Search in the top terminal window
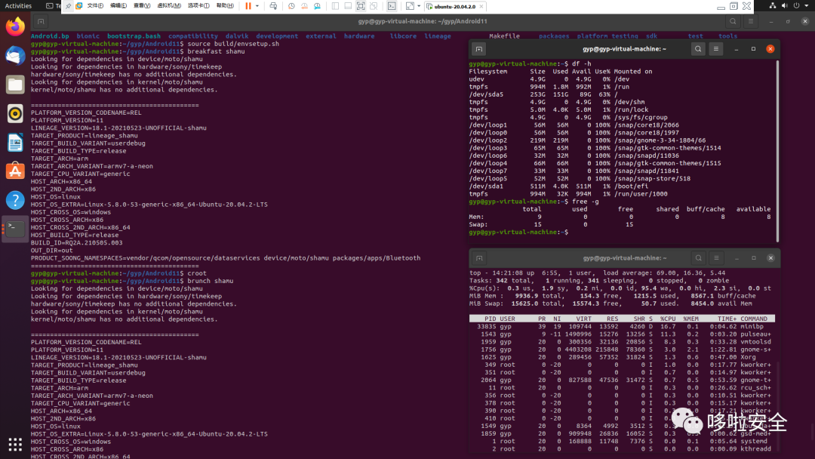This screenshot has height=459, width=815. [699, 258]
